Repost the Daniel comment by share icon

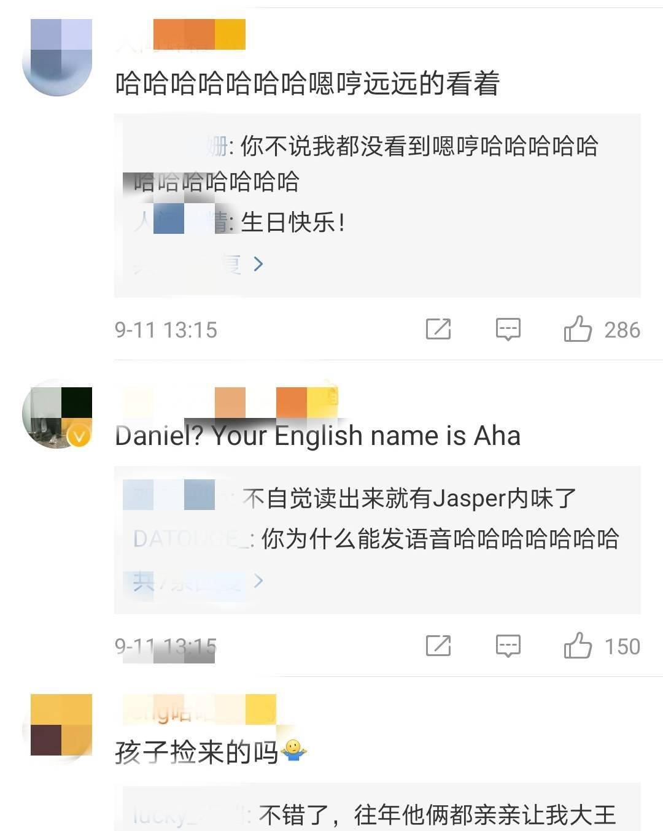click(x=438, y=646)
